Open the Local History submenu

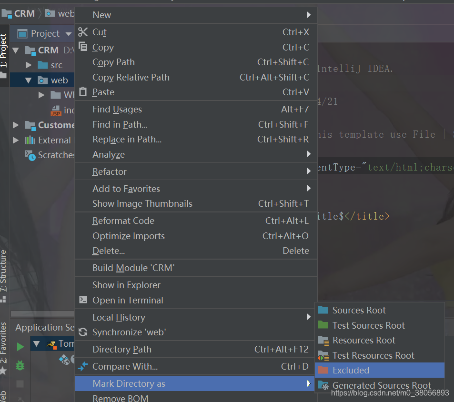(x=196, y=317)
